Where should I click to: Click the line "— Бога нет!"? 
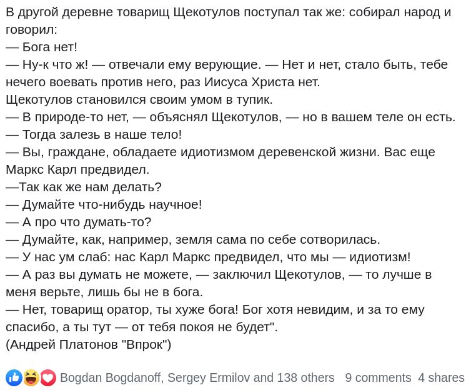click(x=42, y=47)
